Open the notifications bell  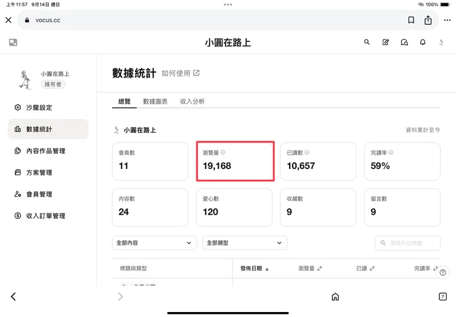tap(423, 42)
